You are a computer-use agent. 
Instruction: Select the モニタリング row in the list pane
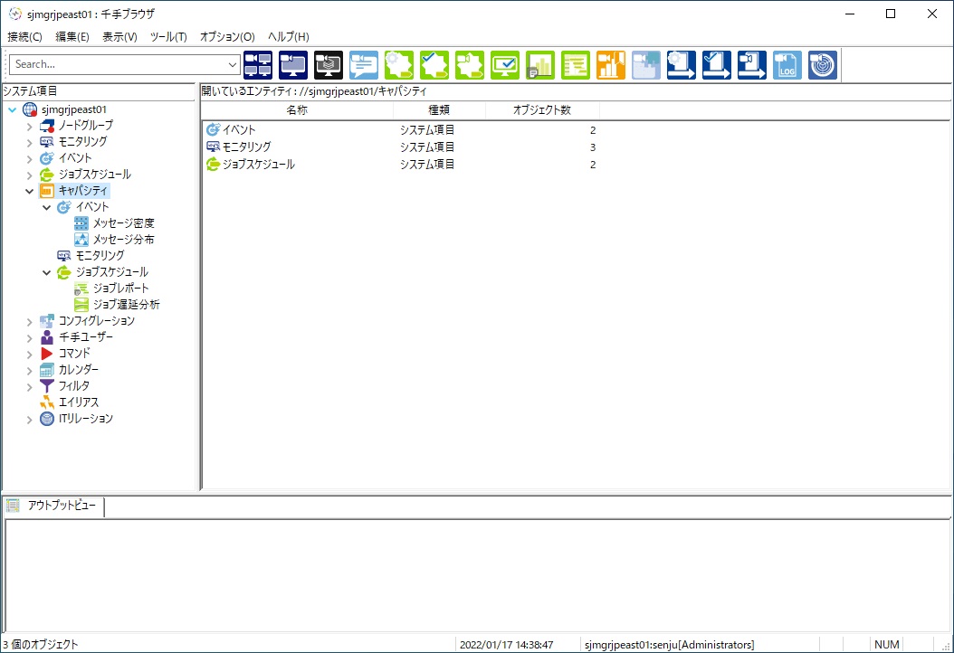click(402, 147)
